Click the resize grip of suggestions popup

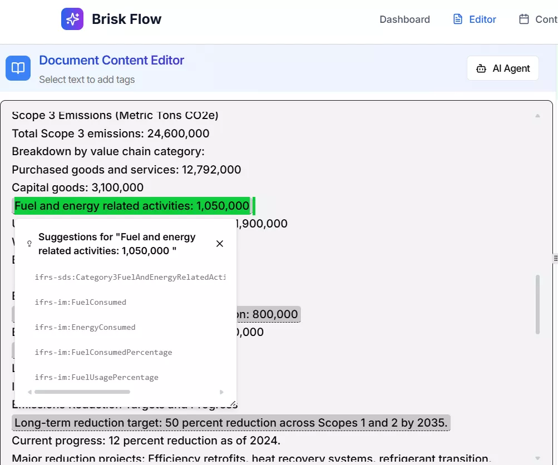pos(233,403)
